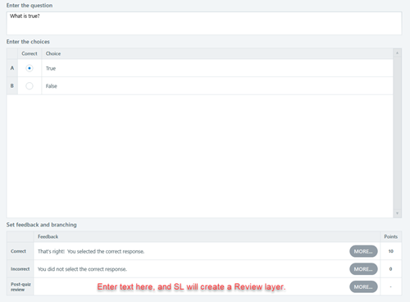
Task: Click the scroll up arrow in choices list
Action: [397, 53]
